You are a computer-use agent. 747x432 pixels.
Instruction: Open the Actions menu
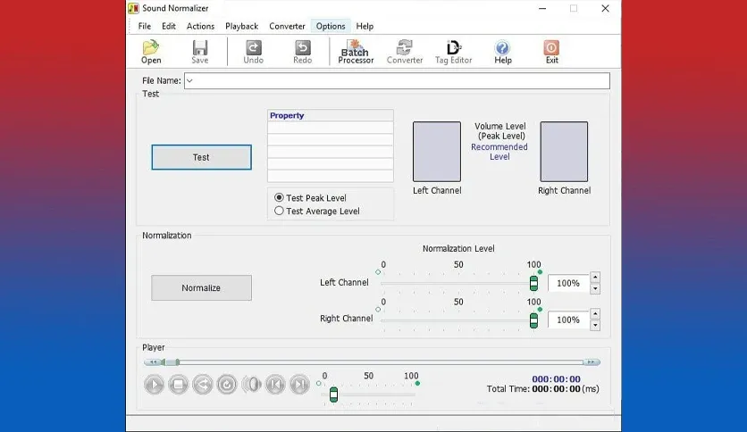click(200, 26)
